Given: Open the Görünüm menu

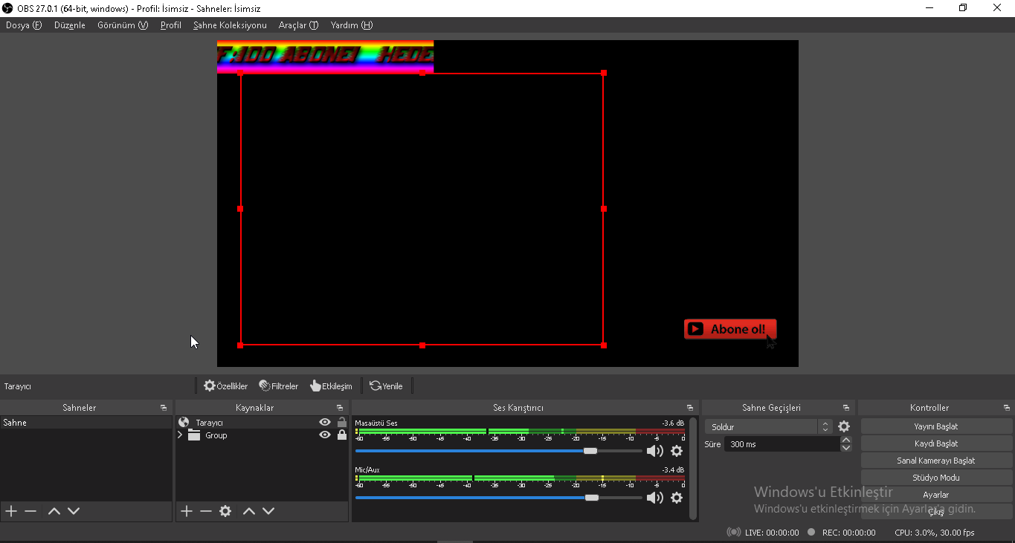Looking at the screenshot, I should [123, 25].
